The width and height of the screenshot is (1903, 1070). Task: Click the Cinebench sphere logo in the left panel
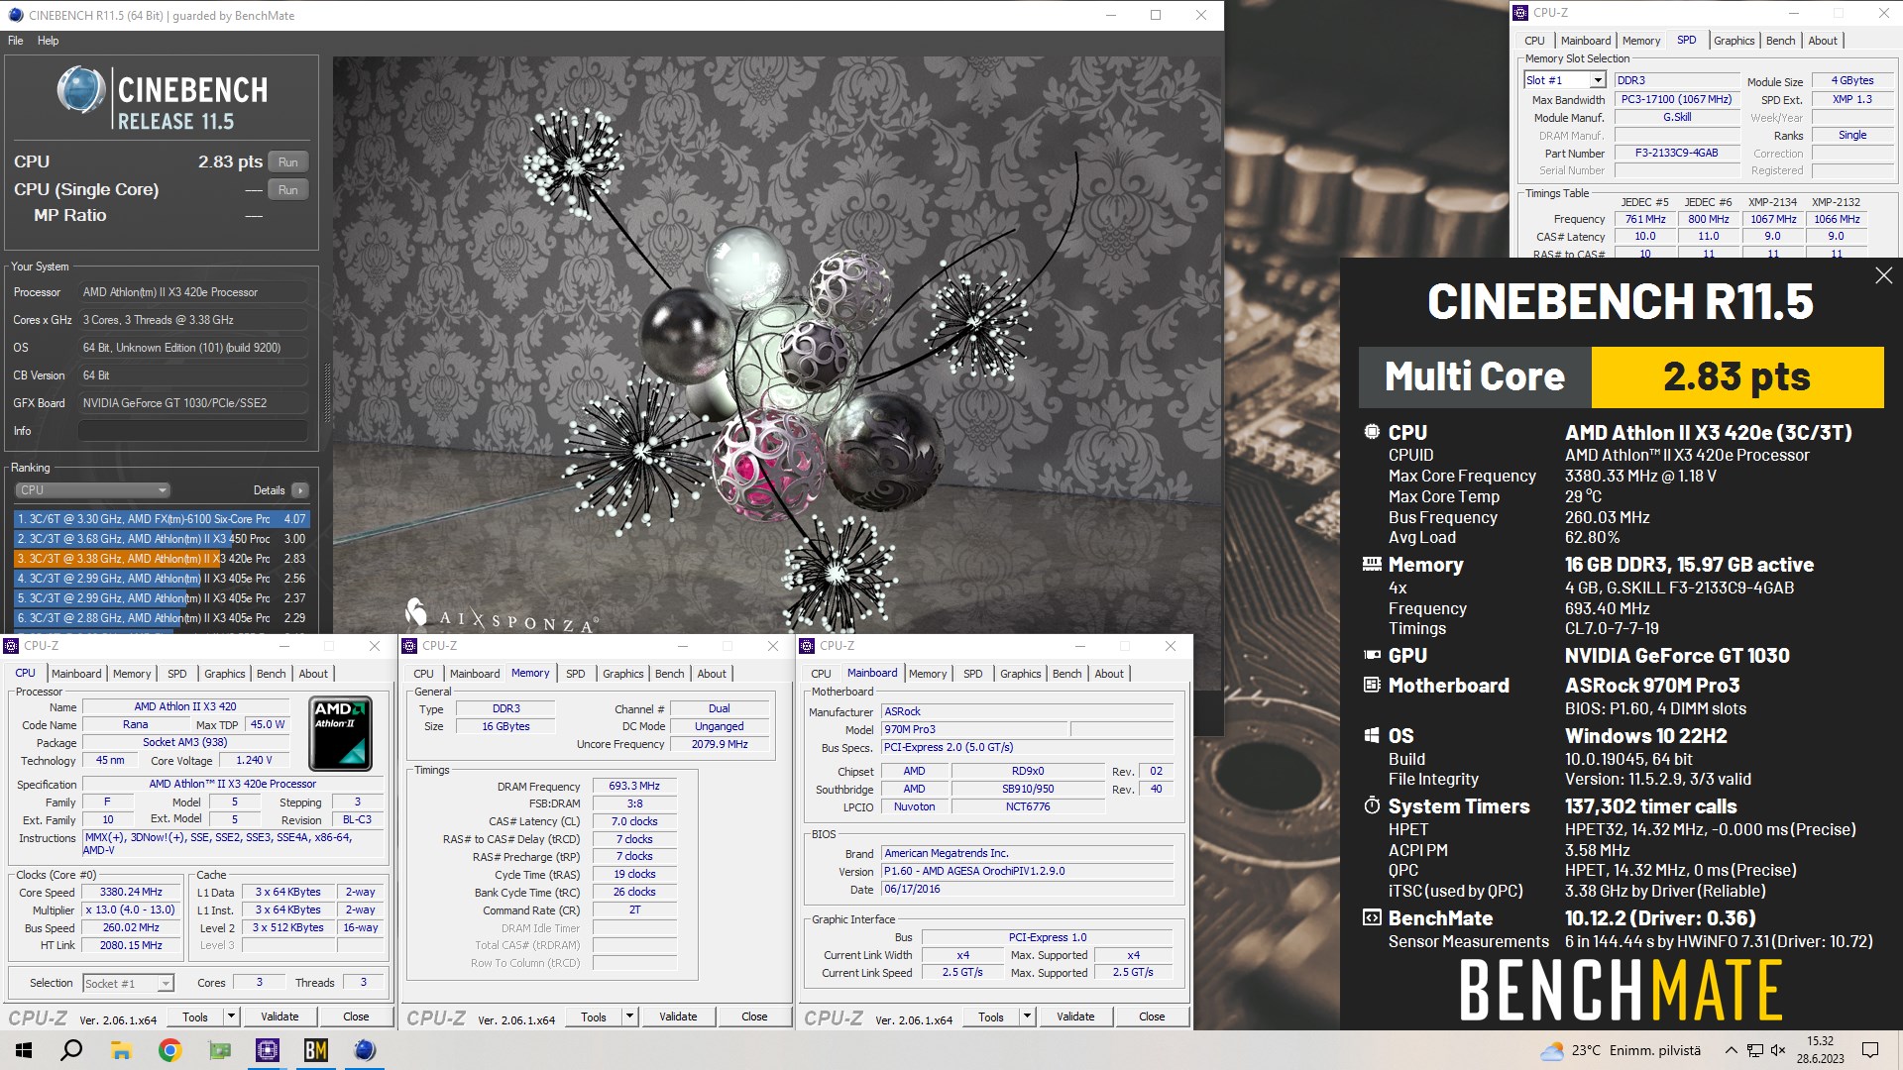pos(80,91)
